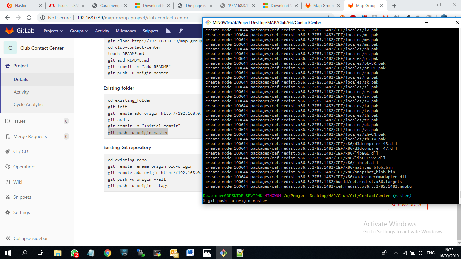Click the CI / CD rocket icon
This screenshot has width=461, height=259.
(7, 151)
